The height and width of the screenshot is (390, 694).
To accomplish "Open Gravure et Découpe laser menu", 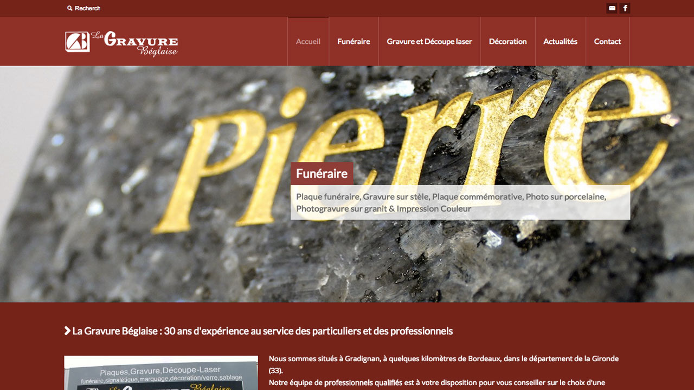I will tap(429, 41).
